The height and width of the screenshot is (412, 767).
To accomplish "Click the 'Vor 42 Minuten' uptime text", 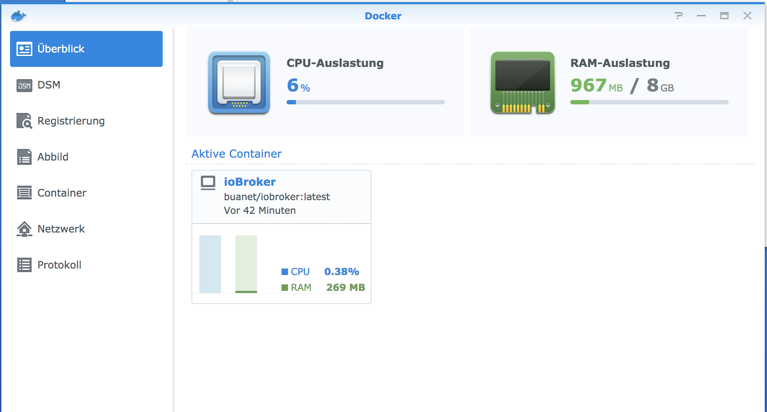I will coord(260,210).
